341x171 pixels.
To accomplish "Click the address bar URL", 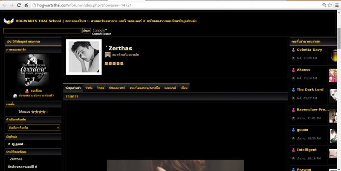I will click(84, 5).
